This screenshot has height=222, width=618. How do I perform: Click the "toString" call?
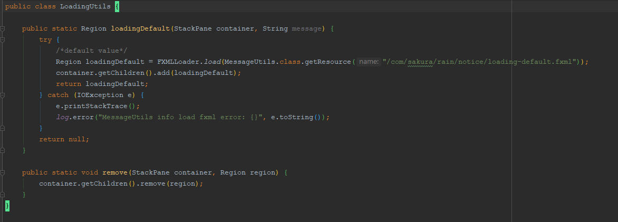point(296,117)
